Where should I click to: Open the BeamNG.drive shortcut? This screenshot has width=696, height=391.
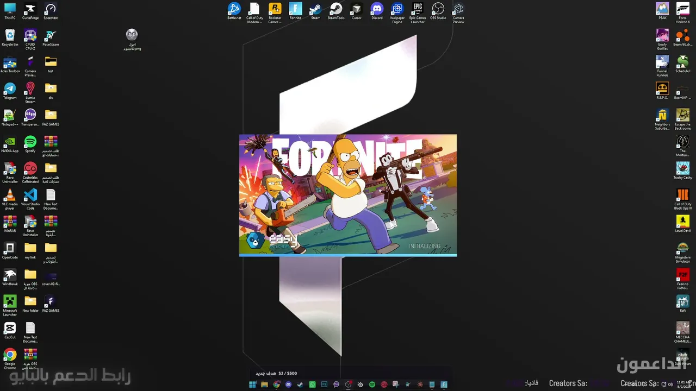(x=682, y=38)
